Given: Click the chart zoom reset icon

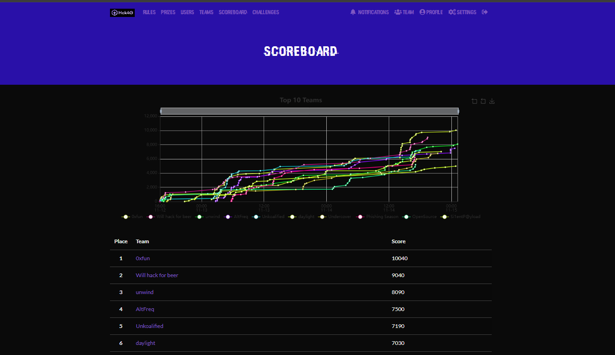Looking at the screenshot, I should 483,101.
